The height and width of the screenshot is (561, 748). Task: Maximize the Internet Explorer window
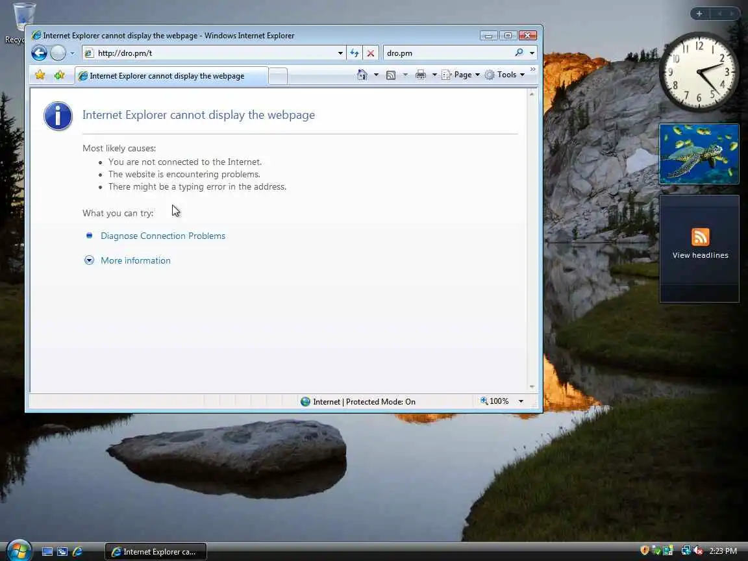pos(508,36)
